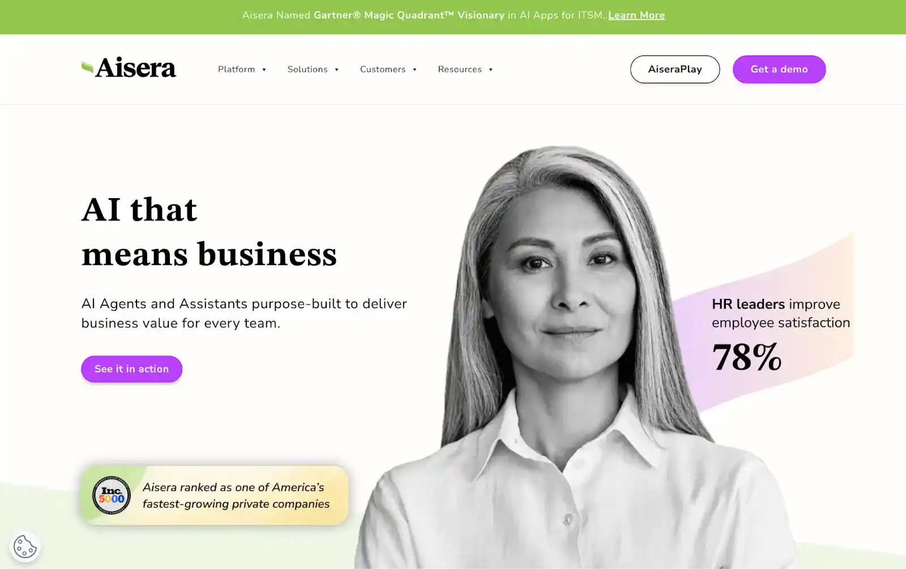Viewport: 906px width, 569px height.
Task: Open the Platform menu
Action: tap(242, 69)
